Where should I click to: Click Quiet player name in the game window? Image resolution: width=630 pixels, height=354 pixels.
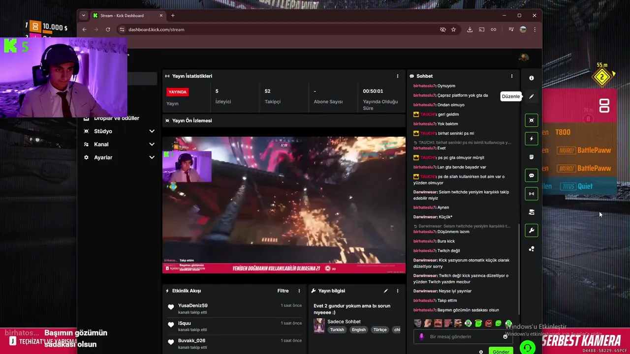585,186
